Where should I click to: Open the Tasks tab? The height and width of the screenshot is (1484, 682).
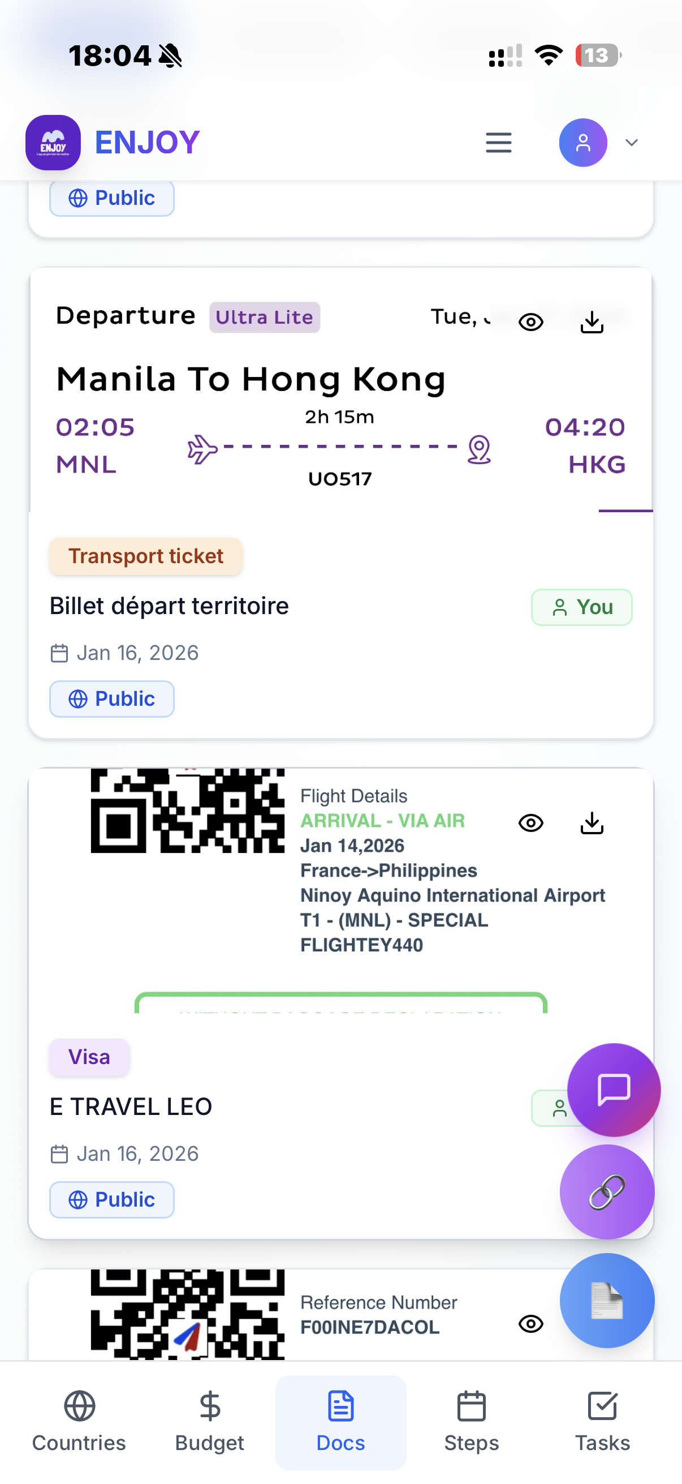(x=602, y=1421)
